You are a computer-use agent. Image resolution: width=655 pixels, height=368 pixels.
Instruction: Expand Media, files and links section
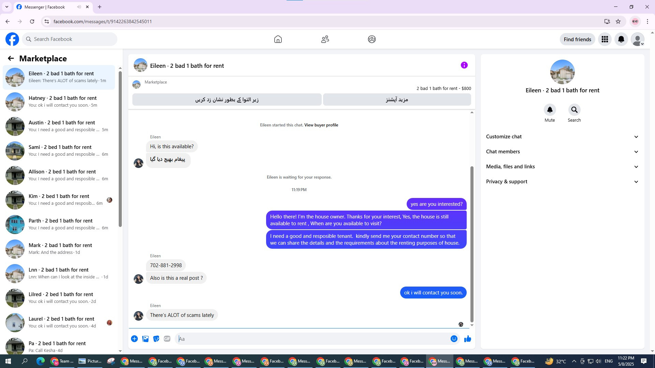[562, 167]
